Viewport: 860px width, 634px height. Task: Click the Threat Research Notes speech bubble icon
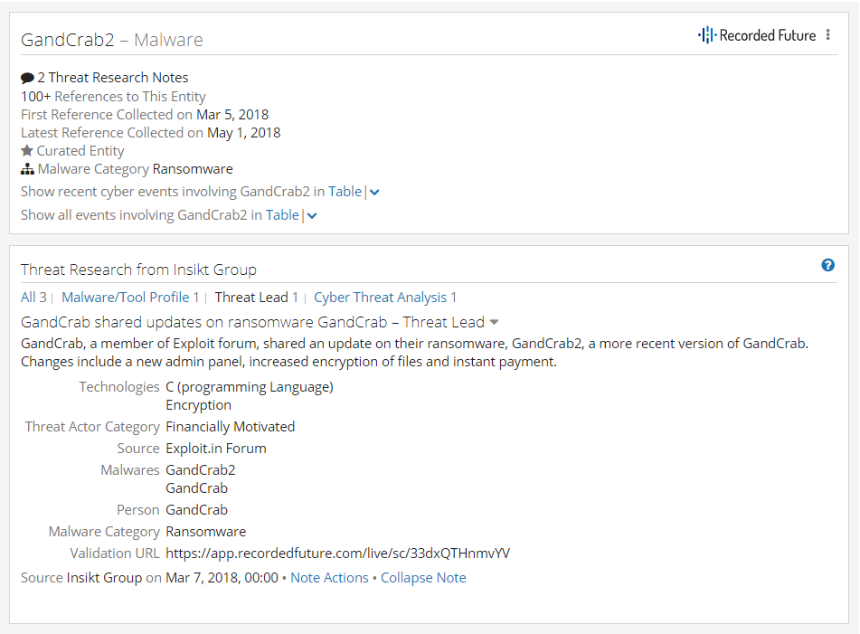[27, 78]
